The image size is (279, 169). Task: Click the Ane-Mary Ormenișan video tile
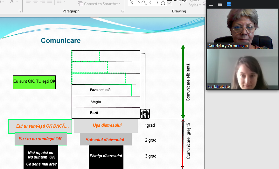242,29
